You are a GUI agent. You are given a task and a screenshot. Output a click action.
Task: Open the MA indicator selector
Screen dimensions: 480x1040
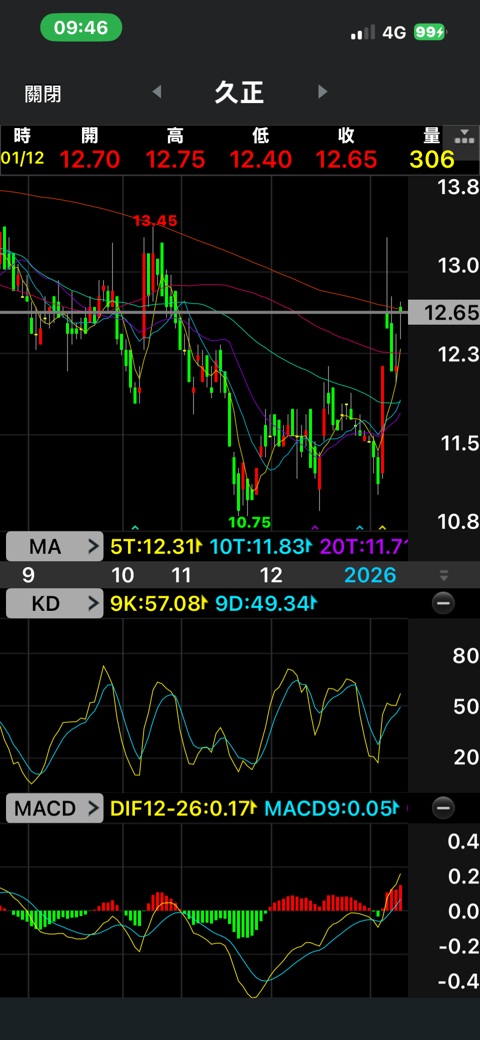[54, 546]
